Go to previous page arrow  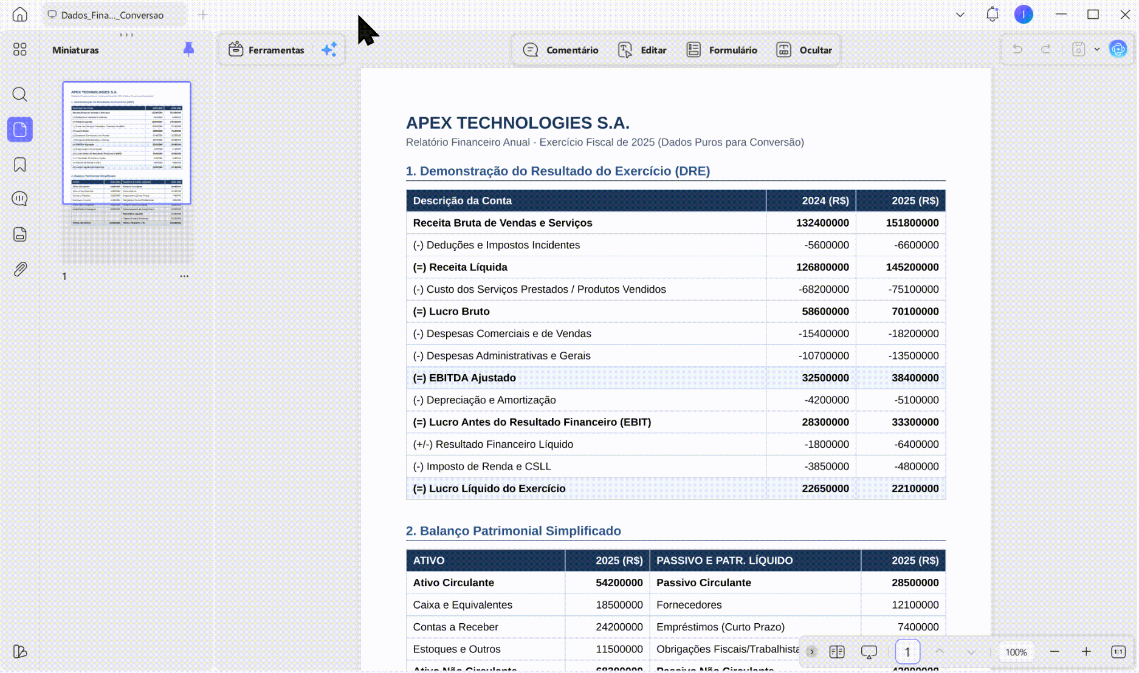point(940,651)
